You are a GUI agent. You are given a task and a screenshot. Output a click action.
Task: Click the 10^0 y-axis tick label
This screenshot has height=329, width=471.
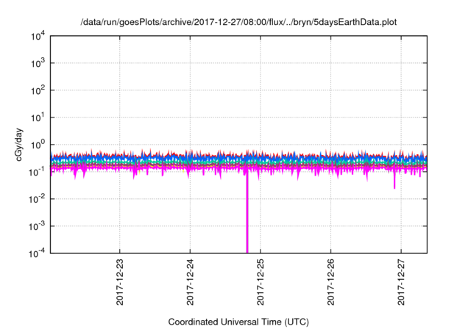[38, 145]
